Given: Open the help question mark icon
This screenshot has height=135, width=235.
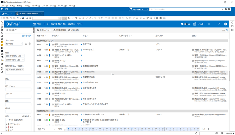Looking at the screenshot, I should pos(219,24).
